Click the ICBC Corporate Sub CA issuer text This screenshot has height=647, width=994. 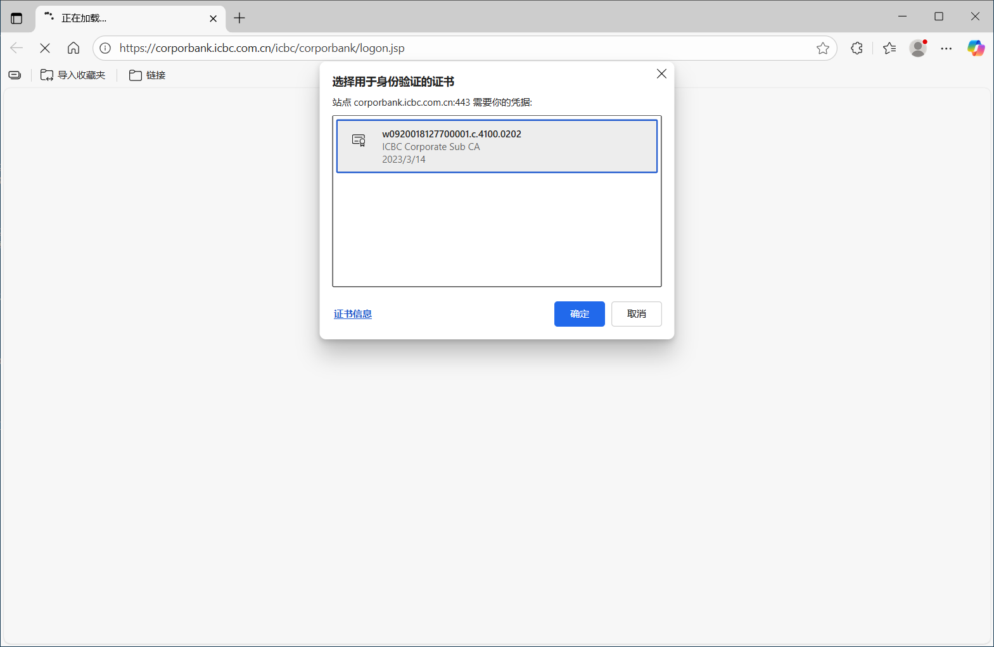tap(431, 147)
